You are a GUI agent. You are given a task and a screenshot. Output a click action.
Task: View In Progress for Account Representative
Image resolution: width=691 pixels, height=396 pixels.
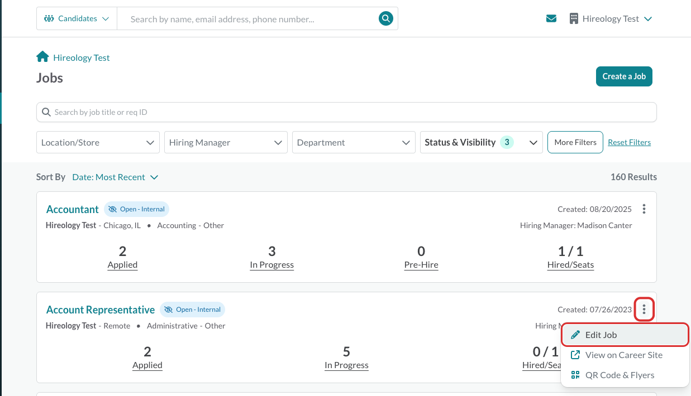pos(346,365)
